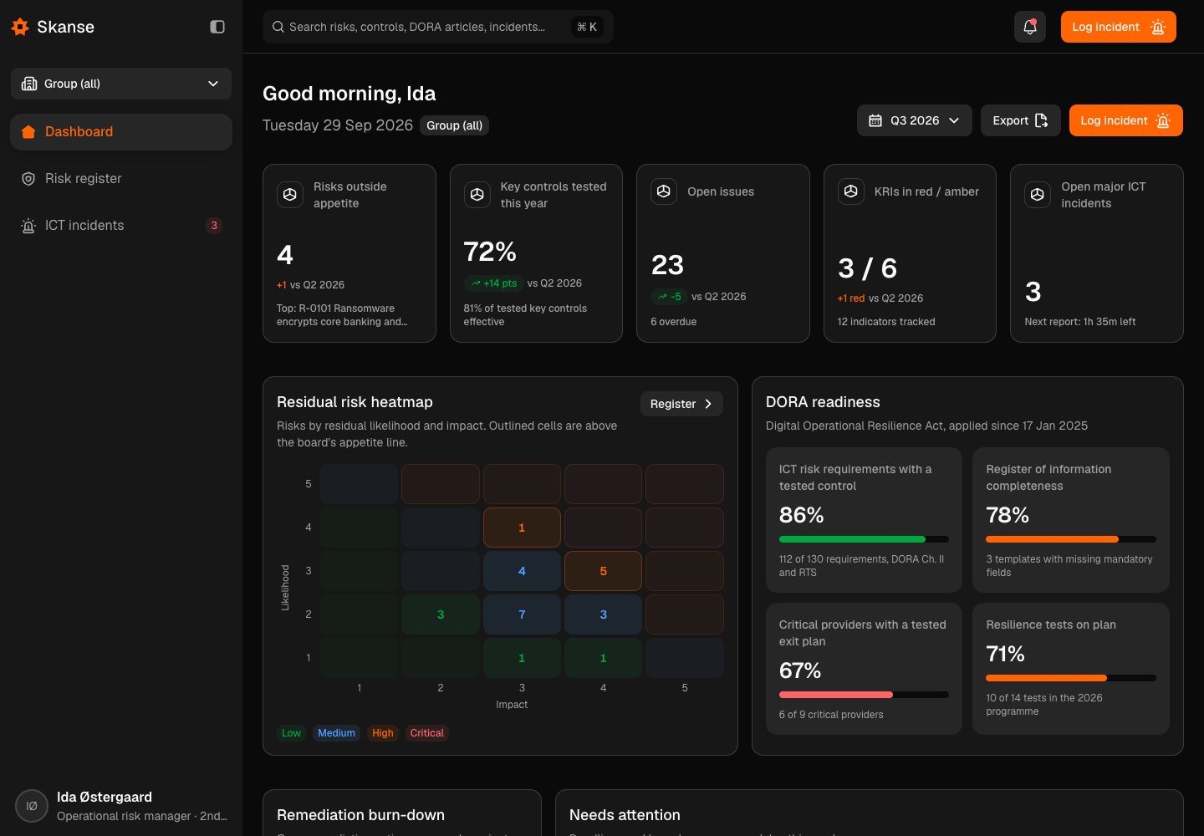Screen dimensions: 1204x836
Task: Click the ICT incidents siren icon
Action: coord(28,226)
